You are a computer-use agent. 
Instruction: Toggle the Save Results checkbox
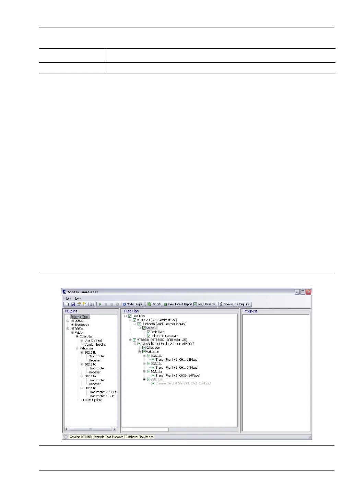(x=195, y=304)
